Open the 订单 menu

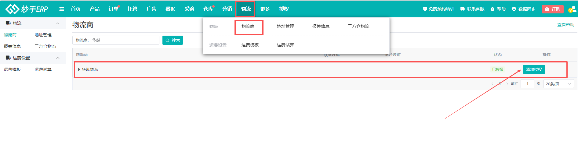(114, 9)
